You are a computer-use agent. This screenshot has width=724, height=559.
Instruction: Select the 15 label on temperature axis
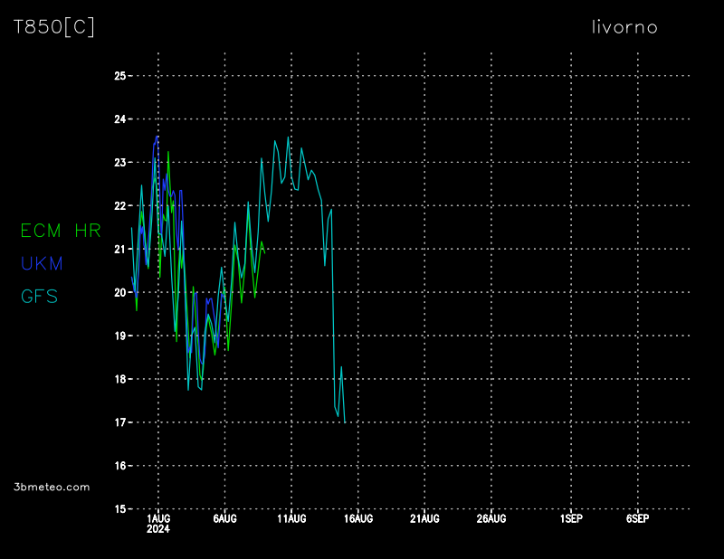coord(119,509)
